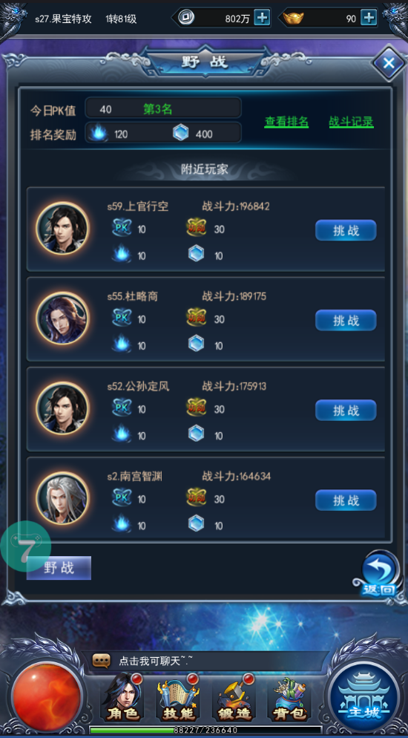
Task: Add gold ingots with plus button
Action: (x=369, y=19)
